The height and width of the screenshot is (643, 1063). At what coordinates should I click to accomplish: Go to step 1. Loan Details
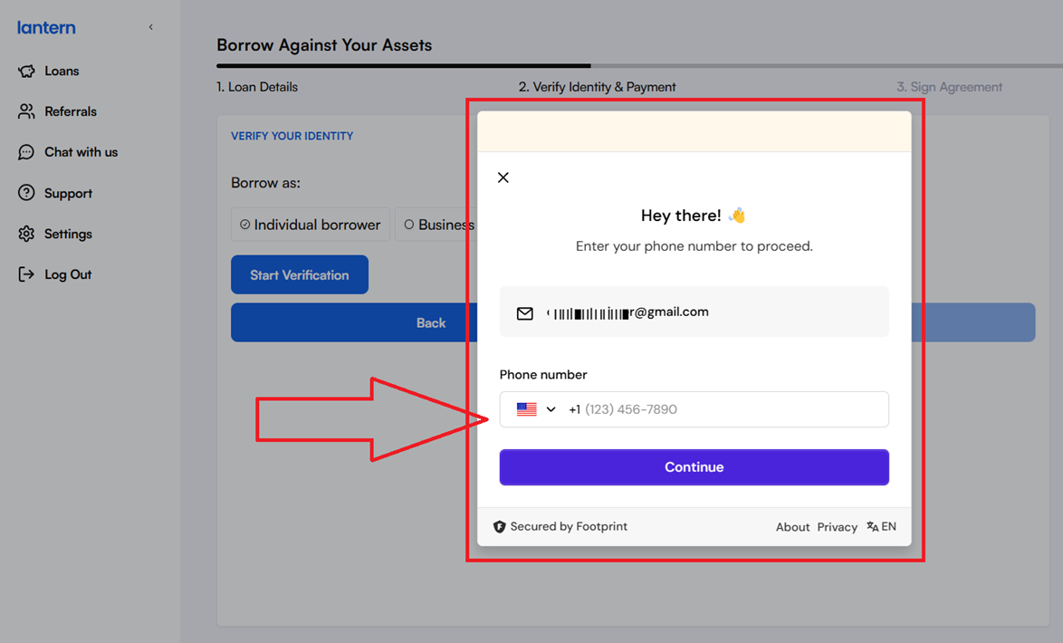click(x=257, y=87)
